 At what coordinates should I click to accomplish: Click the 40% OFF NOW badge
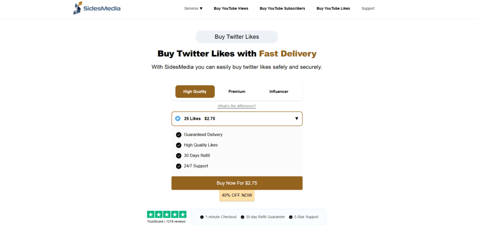coord(237,196)
